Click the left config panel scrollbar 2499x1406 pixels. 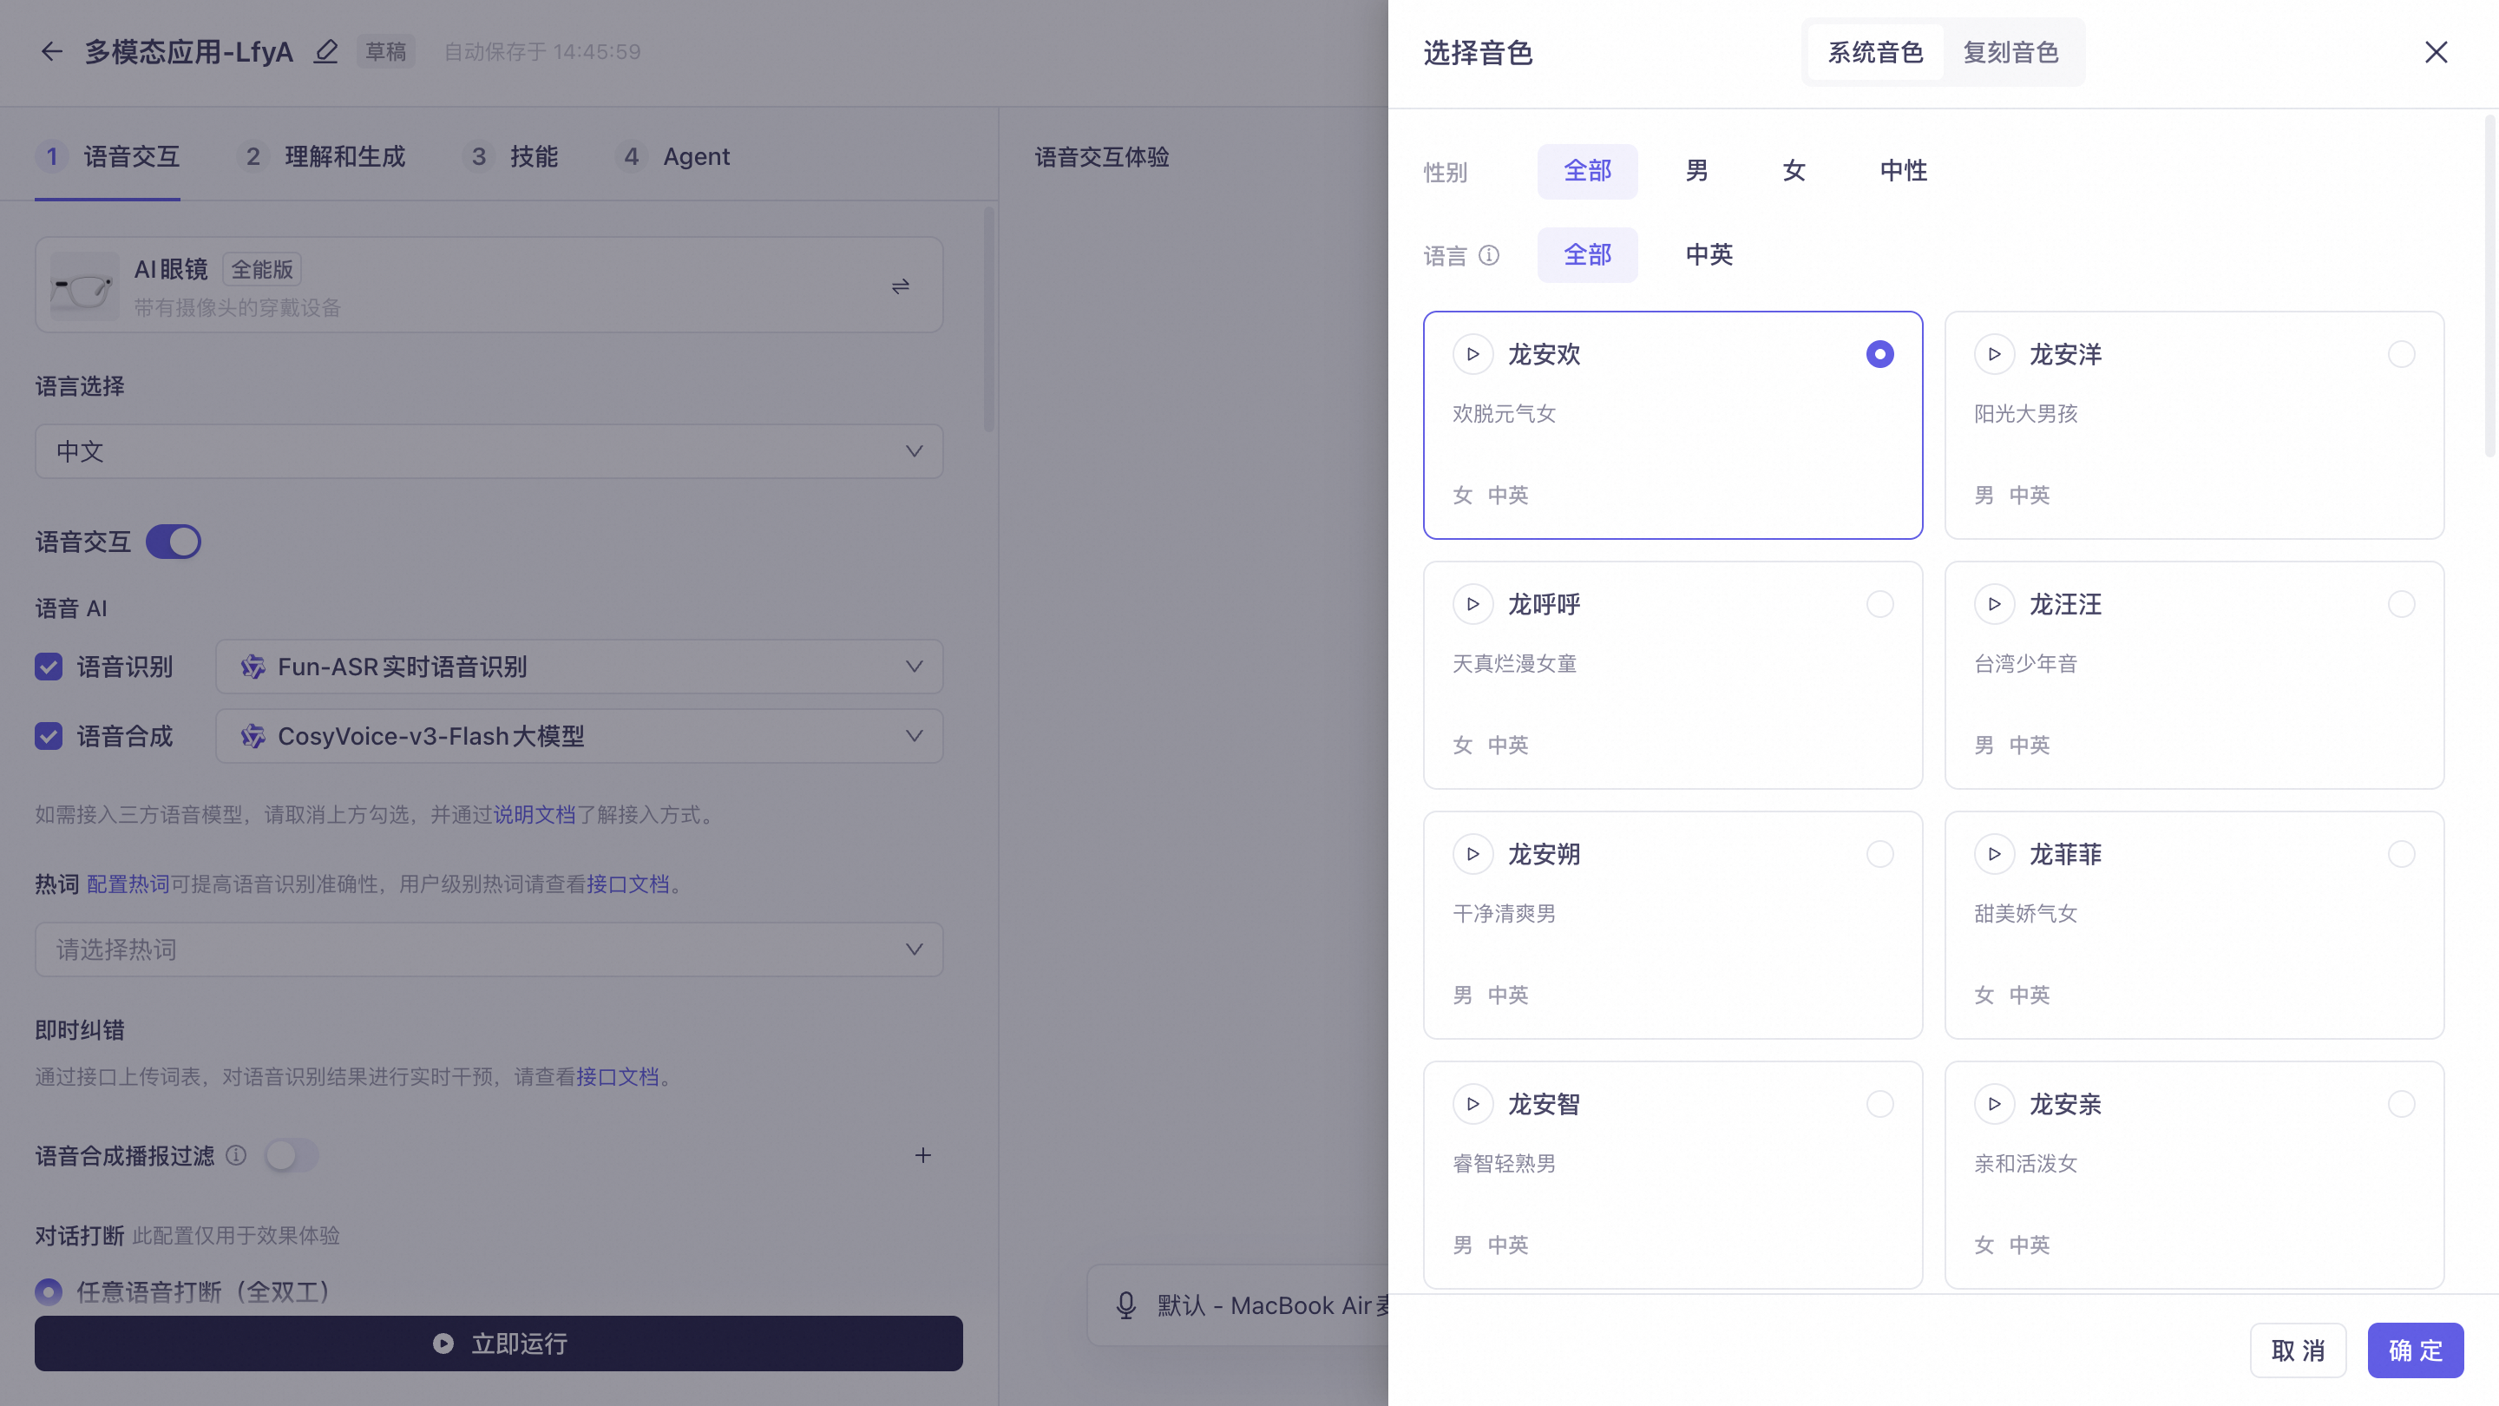point(988,319)
